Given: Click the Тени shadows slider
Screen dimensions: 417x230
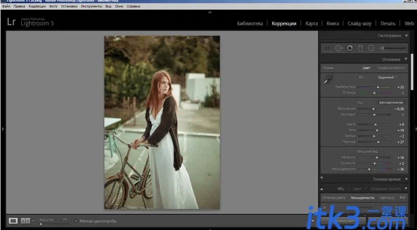Looking at the screenshot, I should click(x=374, y=130).
